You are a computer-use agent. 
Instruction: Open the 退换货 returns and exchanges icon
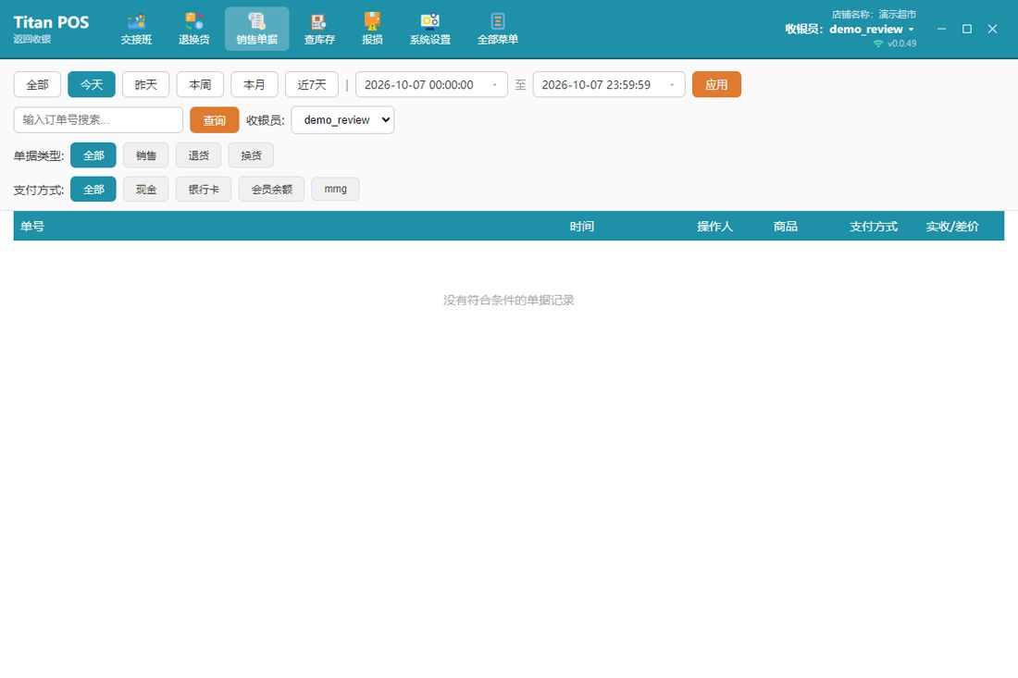194,30
